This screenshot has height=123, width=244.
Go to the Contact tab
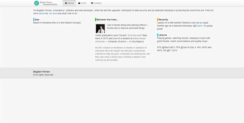pyautogui.click(x=96, y=3)
